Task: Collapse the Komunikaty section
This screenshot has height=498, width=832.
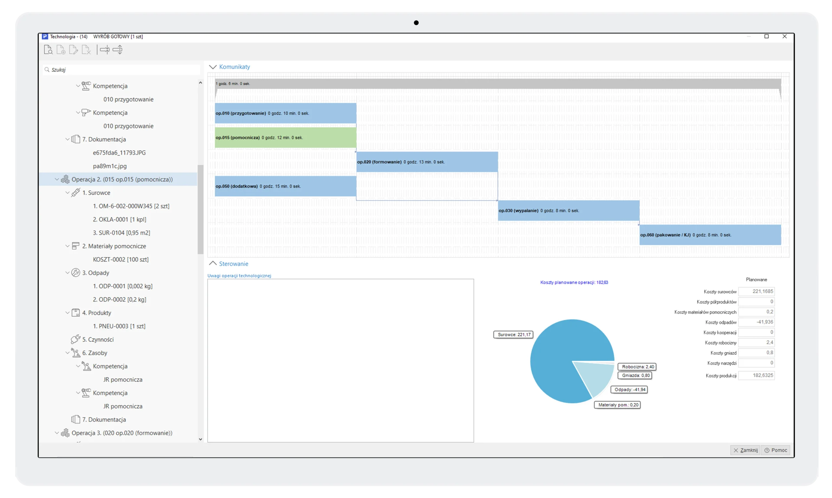Action: click(213, 67)
